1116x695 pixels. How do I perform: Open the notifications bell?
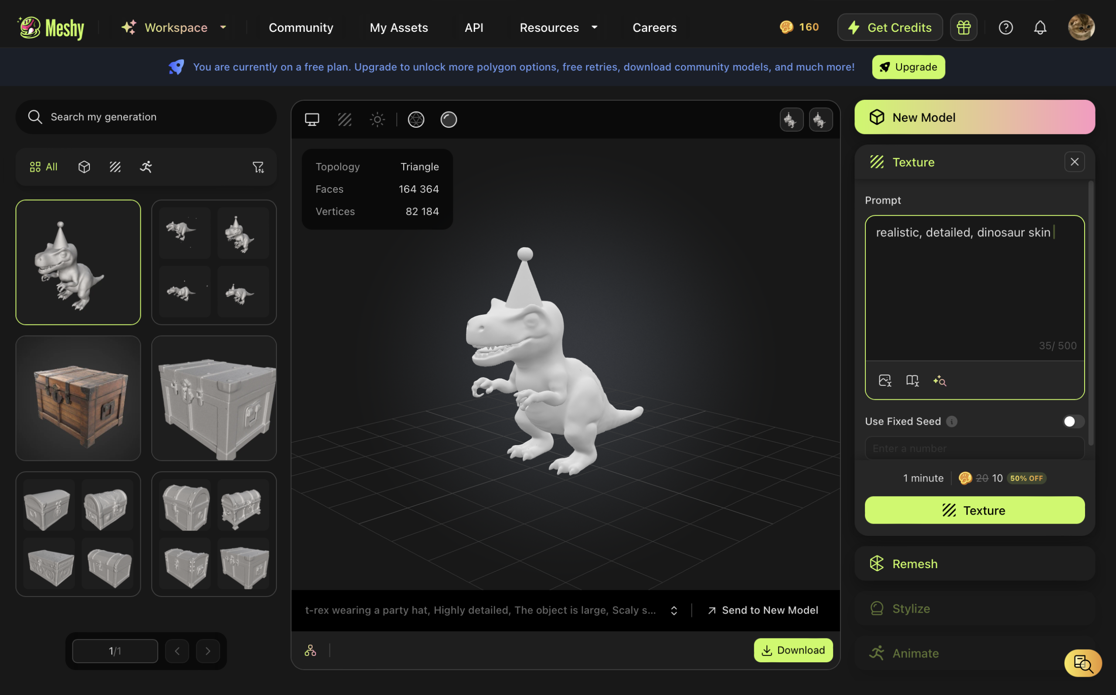(1040, 27)
